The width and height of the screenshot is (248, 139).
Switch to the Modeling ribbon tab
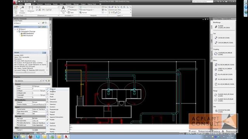48,4
